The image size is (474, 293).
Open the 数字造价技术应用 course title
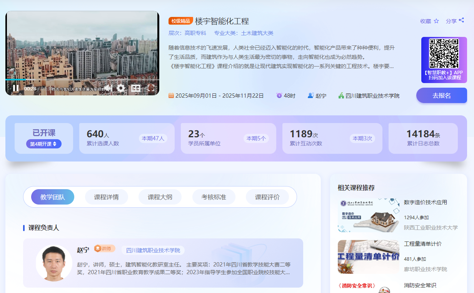point(426,202)
